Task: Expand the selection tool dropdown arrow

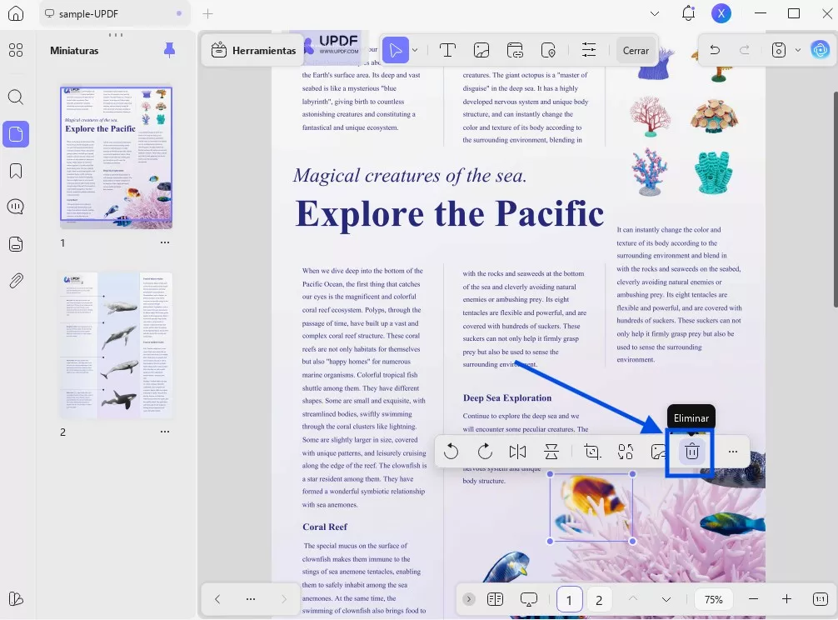Action: click(x=415, y=50)
